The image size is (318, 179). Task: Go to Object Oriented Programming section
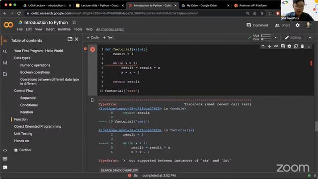38,126
